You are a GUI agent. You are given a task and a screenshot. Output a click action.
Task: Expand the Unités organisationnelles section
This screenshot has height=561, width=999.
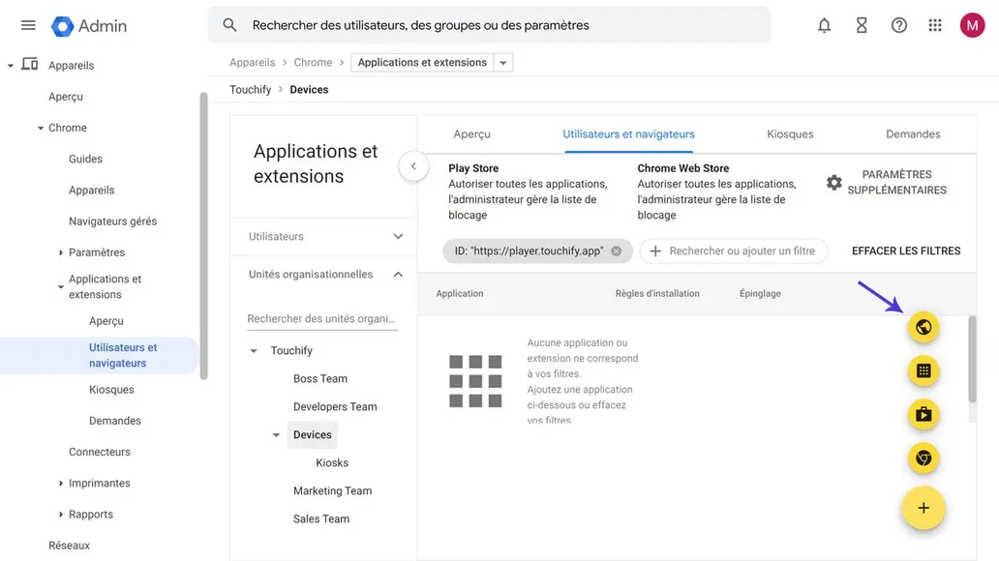click(397, 274)
